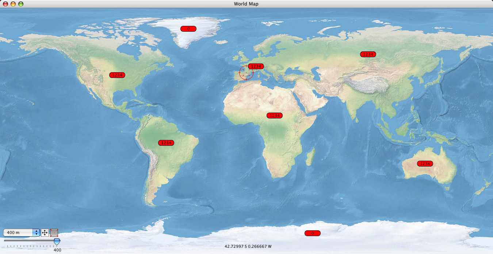The width and height of the screenshot is (493, 254).
Task: Select the Australia 1234 marker
Action: coord(425,164)
